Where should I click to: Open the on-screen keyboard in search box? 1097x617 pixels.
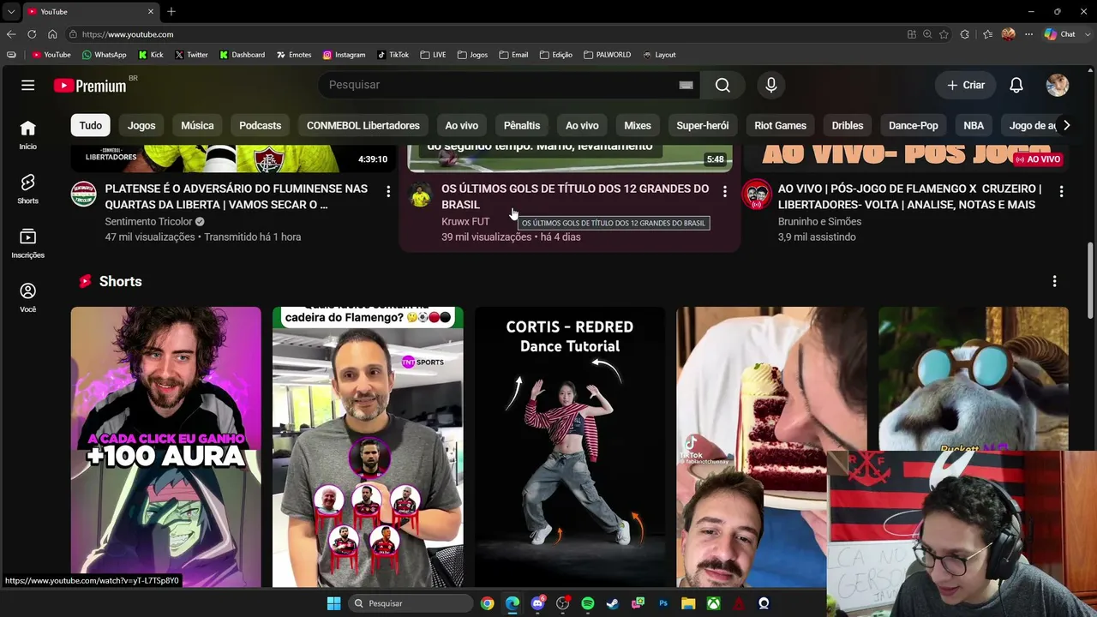[686, 85]
